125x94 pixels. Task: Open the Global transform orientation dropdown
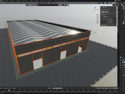(x=41, y=3)
